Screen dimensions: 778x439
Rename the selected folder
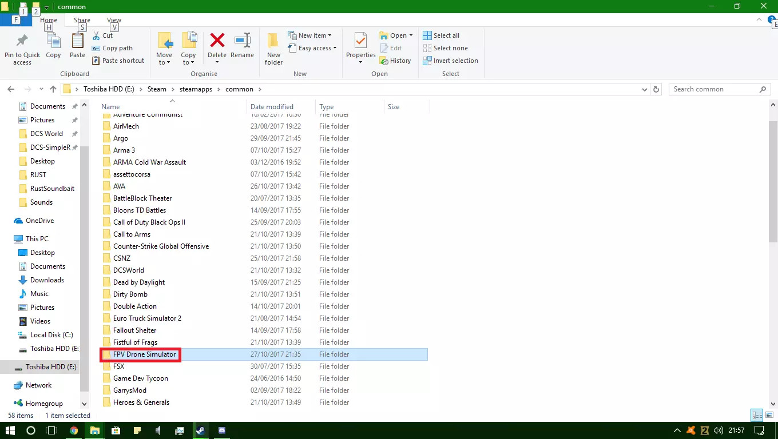(x=242, y=46)
